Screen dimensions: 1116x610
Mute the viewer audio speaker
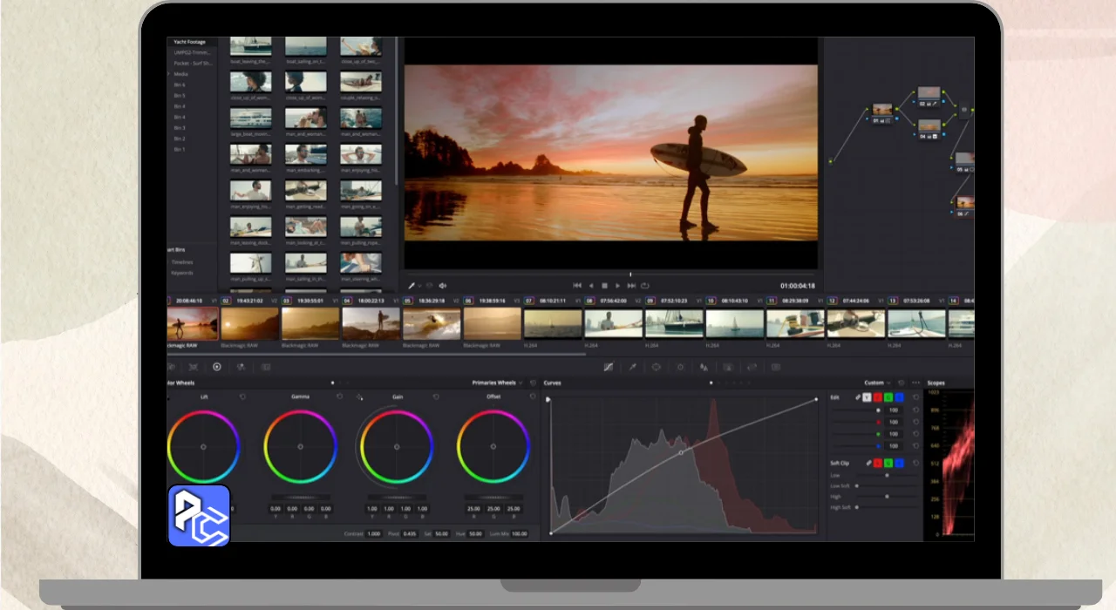(x=442, y=285)
